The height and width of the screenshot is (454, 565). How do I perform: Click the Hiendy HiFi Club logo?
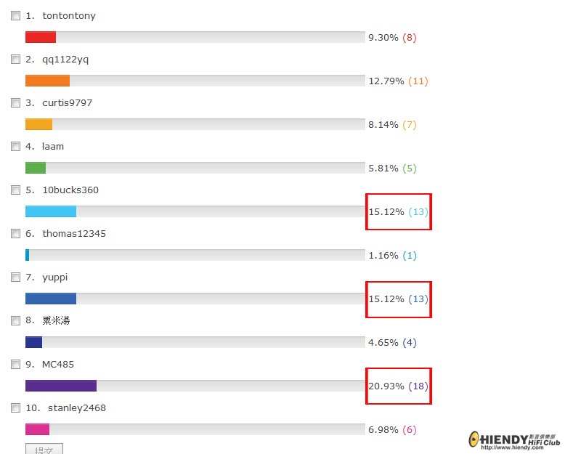point(515,440)
